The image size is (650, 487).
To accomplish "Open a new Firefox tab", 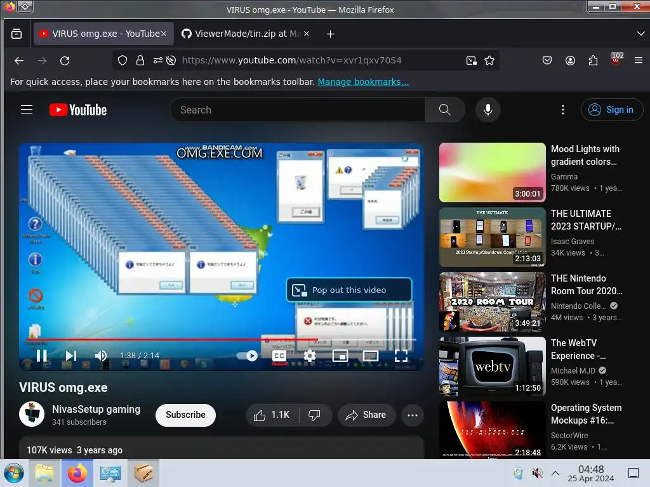I will (330, 34).
